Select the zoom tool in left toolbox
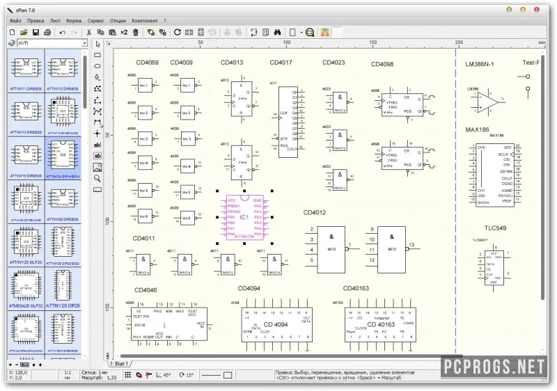 [x=97, y=179]
